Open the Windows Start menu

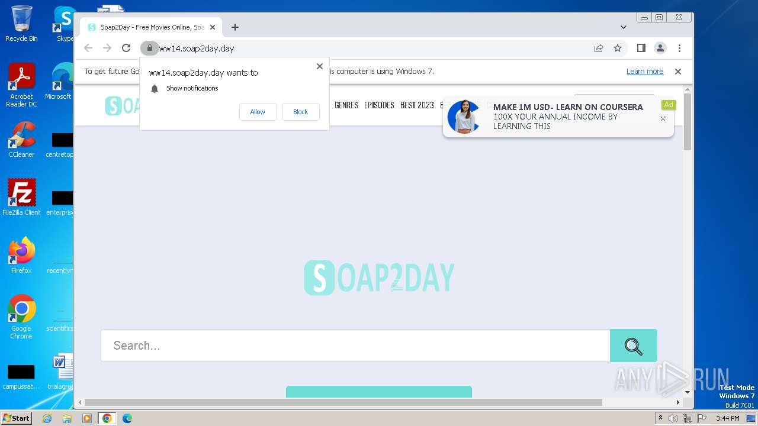tap(16, 418)
